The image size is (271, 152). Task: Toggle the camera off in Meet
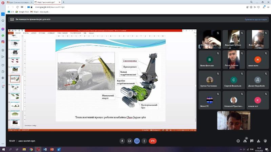pos(129,141)
